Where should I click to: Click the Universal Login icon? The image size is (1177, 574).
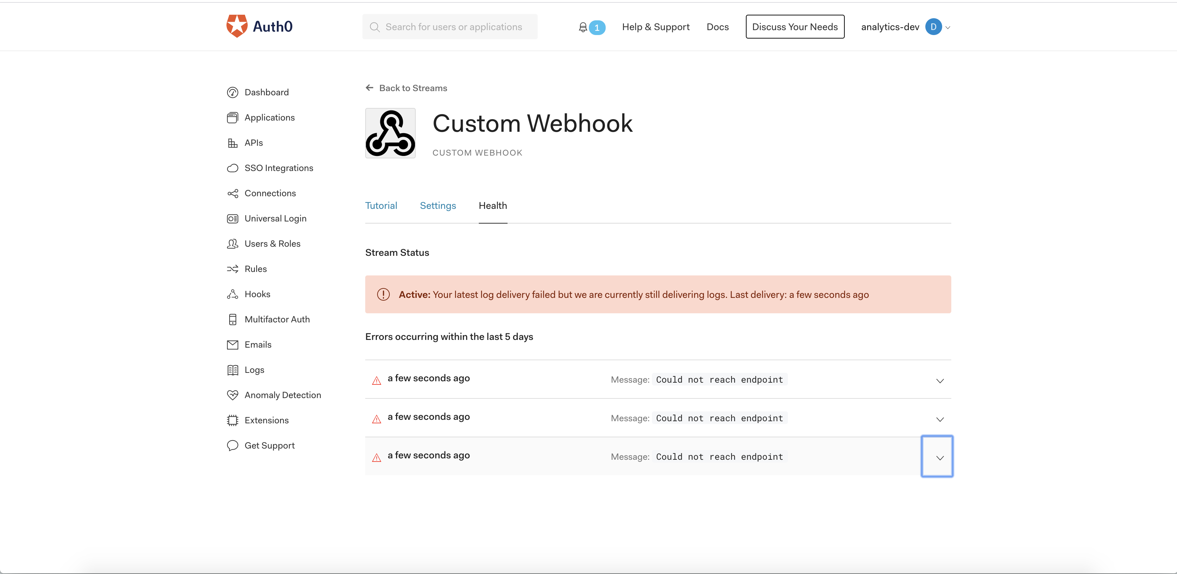pos(233,219)
